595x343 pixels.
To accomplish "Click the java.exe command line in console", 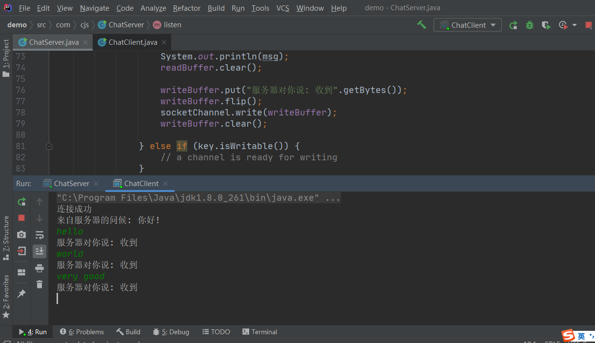I will pyautogui.click(x=198, y=198).
